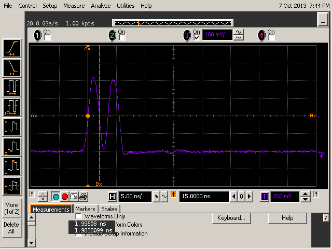Select the rise time measurement icon

coord(11,48)
